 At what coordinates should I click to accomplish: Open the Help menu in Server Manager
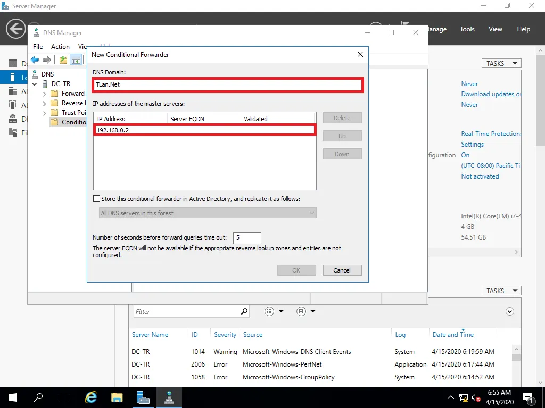pos(524,29)
